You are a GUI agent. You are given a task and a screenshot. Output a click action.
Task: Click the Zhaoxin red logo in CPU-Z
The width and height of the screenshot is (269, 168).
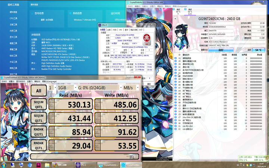pos(147,39)
